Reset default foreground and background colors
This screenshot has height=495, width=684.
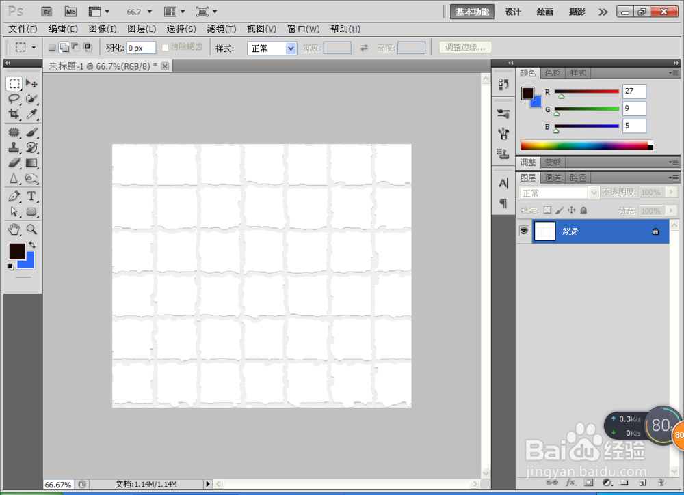pos(10,266)
